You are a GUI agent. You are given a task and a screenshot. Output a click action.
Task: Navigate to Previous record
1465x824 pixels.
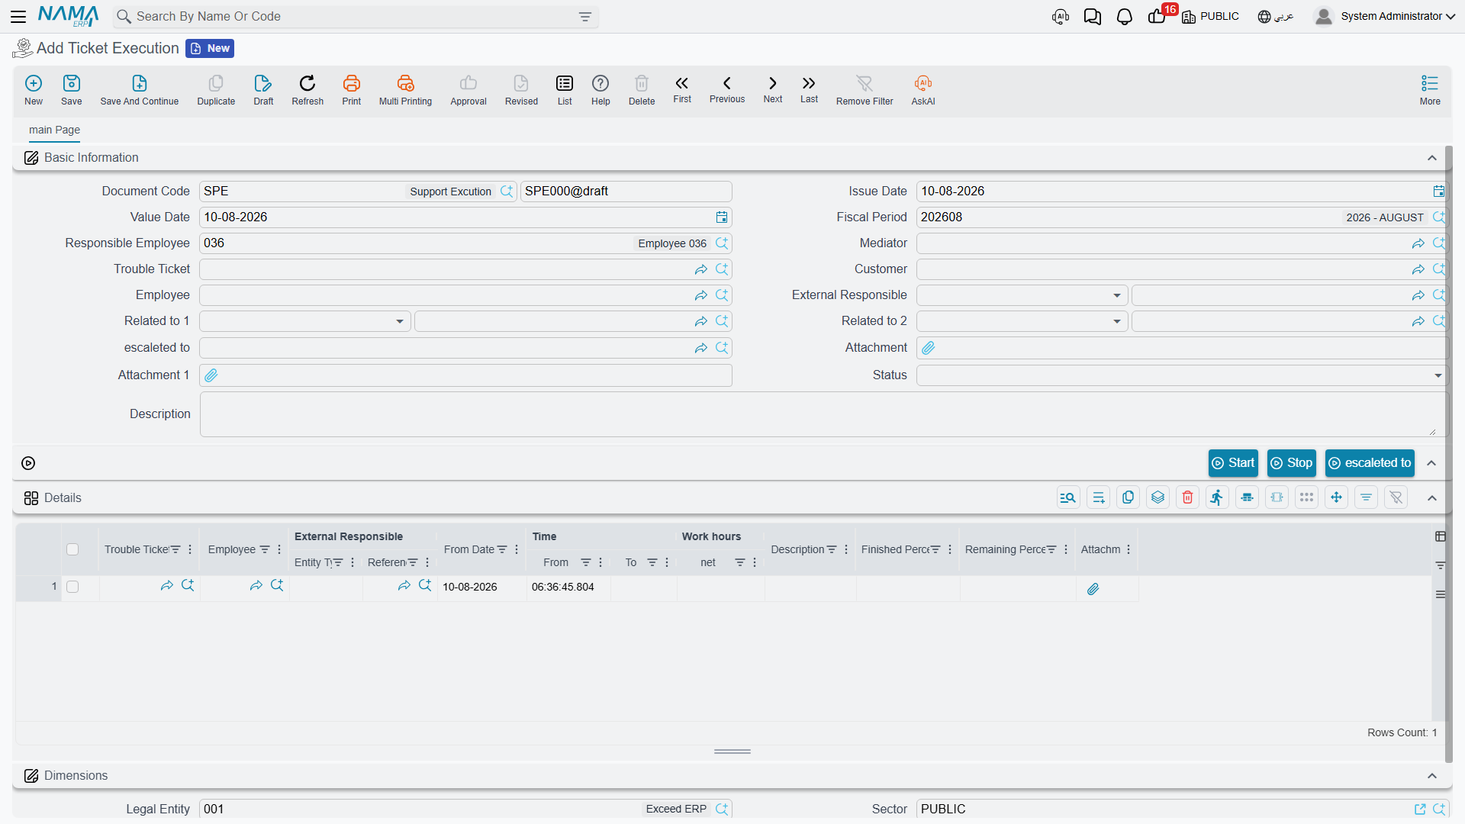point(727,89)
